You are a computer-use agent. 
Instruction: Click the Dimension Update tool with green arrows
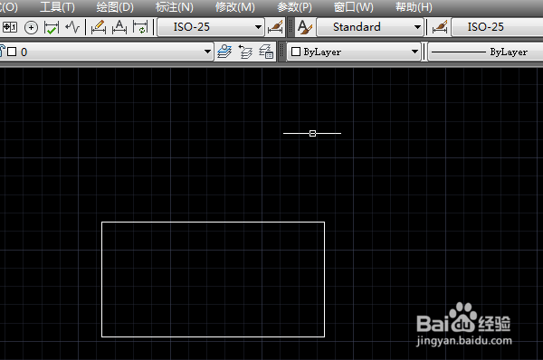(x=140, y=27)
